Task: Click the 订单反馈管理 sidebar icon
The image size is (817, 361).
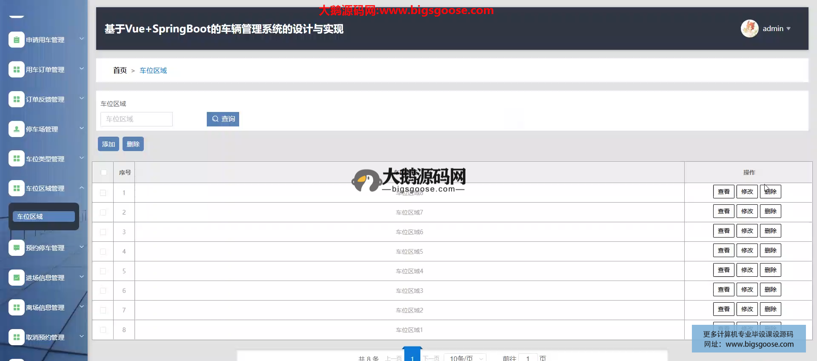Action: coord(16,99)
